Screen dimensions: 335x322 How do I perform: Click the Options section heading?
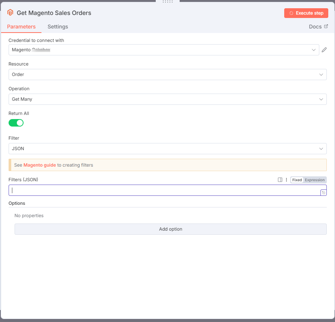[17, 203]
